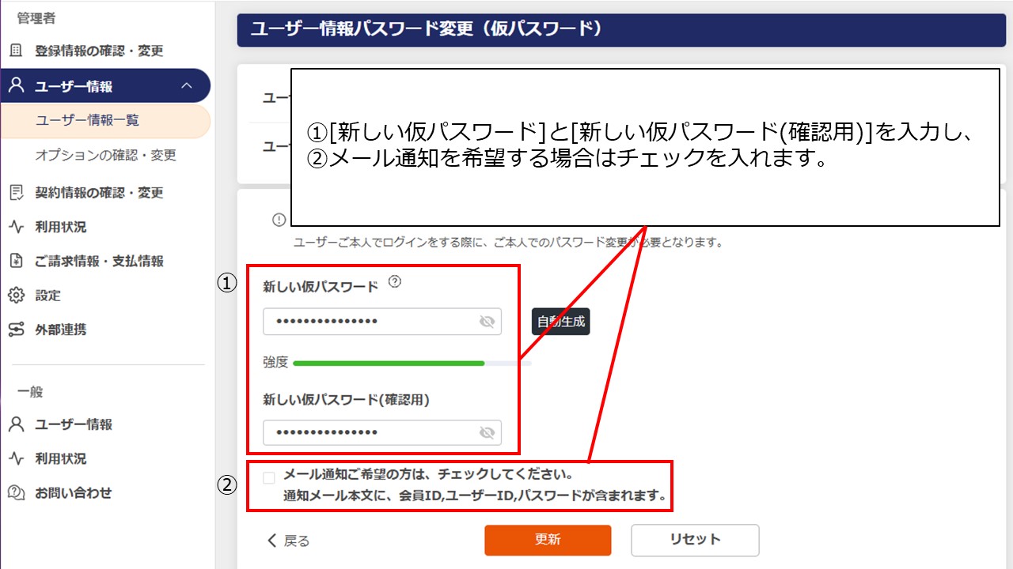The width and height of the screenshot is (1013, 569).
Task: Click the invoice icon beside ご請求情報・支払情報
Action: [x=16, y=262]
